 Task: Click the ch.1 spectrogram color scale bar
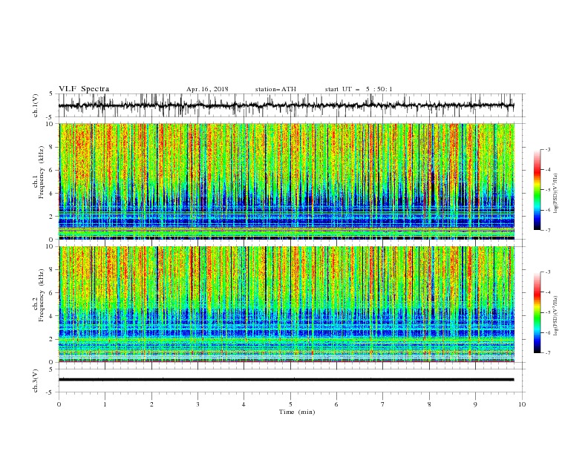[538, 190]
